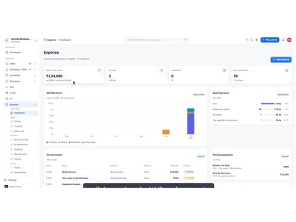
Task: Open the red user avatar menu
Action: [x=289, y=40]
